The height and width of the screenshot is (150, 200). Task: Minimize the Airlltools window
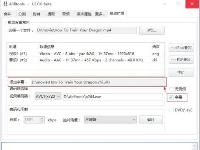[165, 4]
